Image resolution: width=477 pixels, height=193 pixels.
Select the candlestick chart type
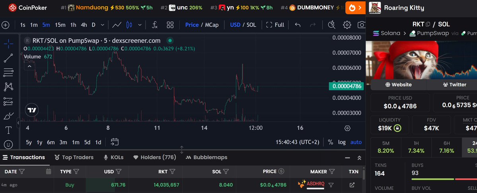[x=129, y=25]
